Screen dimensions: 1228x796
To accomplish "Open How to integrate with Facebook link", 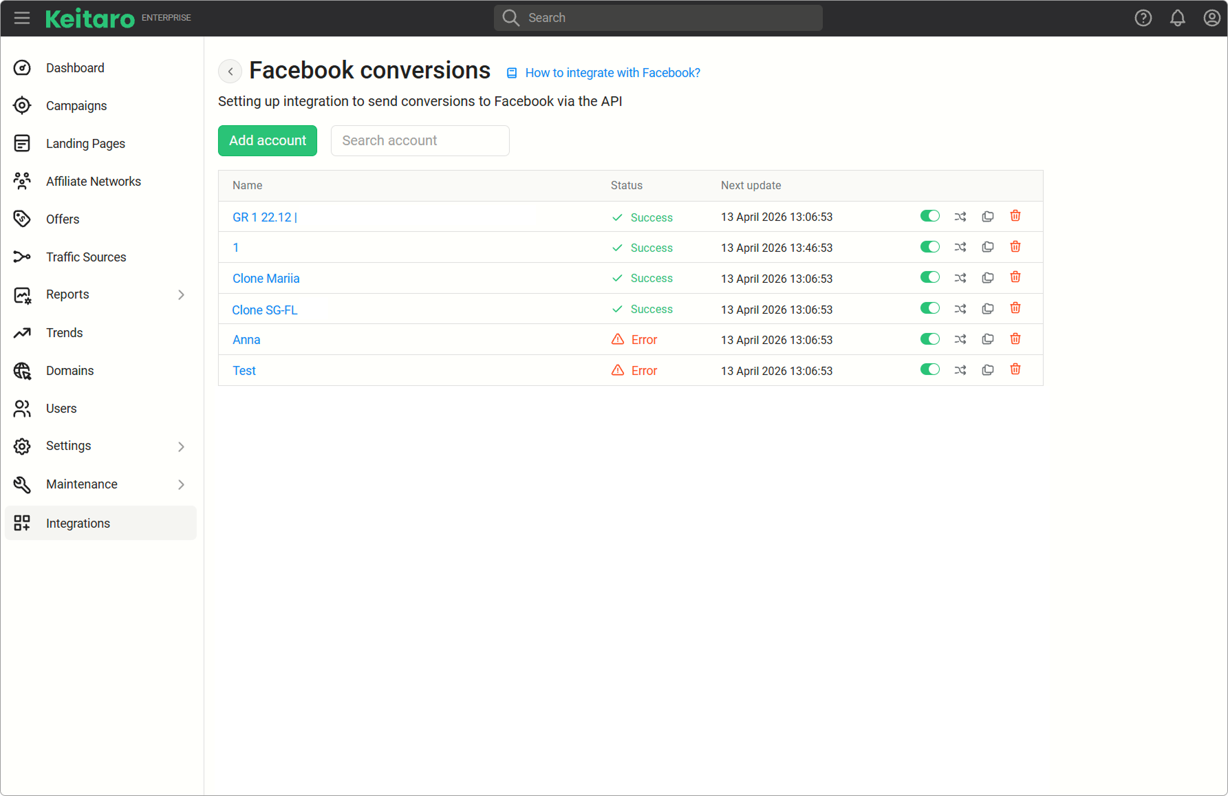I will [x=612, y=73].
